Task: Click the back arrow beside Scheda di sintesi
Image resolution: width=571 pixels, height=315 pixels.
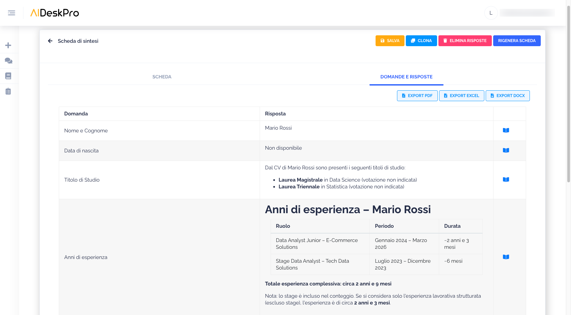Action: 50,41
